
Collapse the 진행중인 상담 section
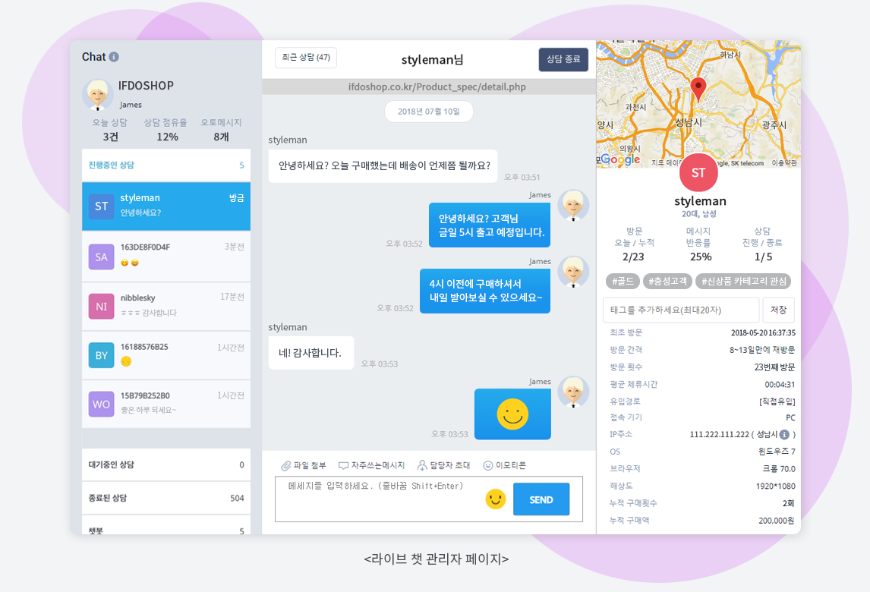pyautogui.click(x=166, y=165)
